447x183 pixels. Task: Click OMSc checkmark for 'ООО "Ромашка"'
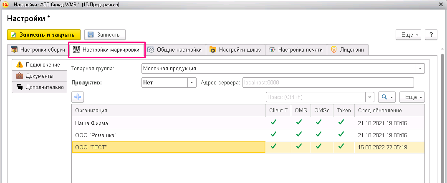coord(319,134)
